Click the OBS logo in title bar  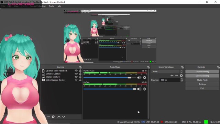click(2, 2)
